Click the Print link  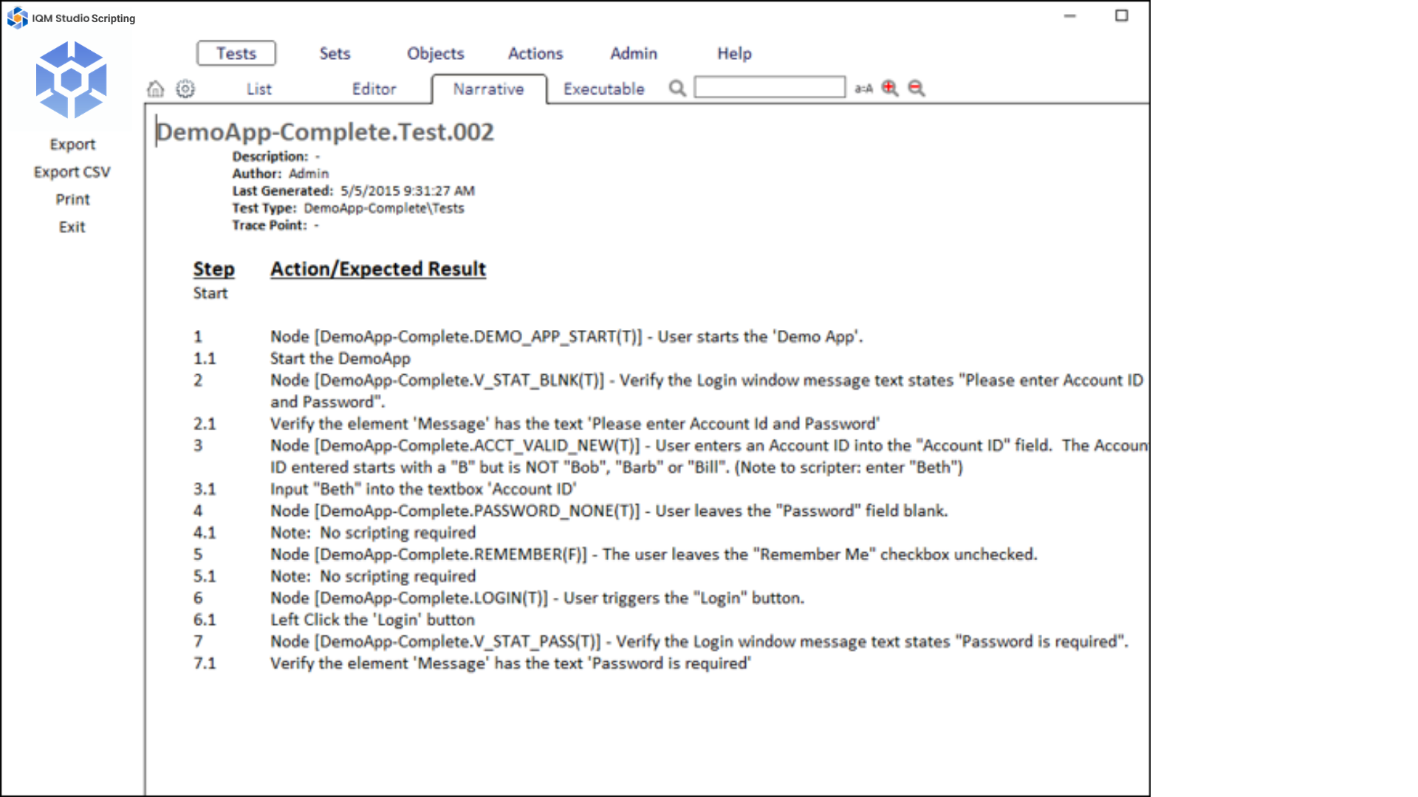pyautogui.click(x=72, y=199)
